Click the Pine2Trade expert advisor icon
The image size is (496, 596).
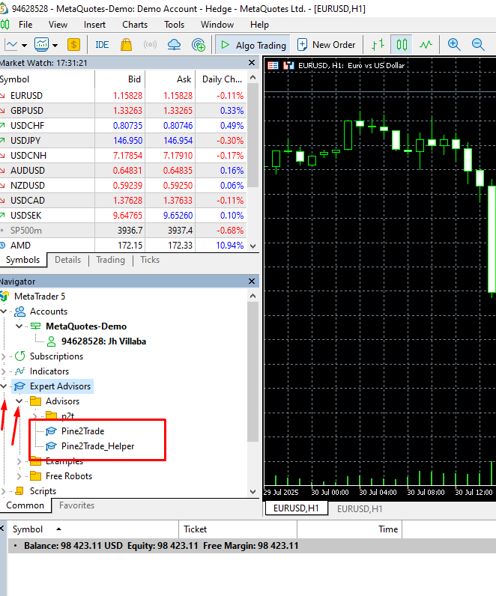coord(51,431)
